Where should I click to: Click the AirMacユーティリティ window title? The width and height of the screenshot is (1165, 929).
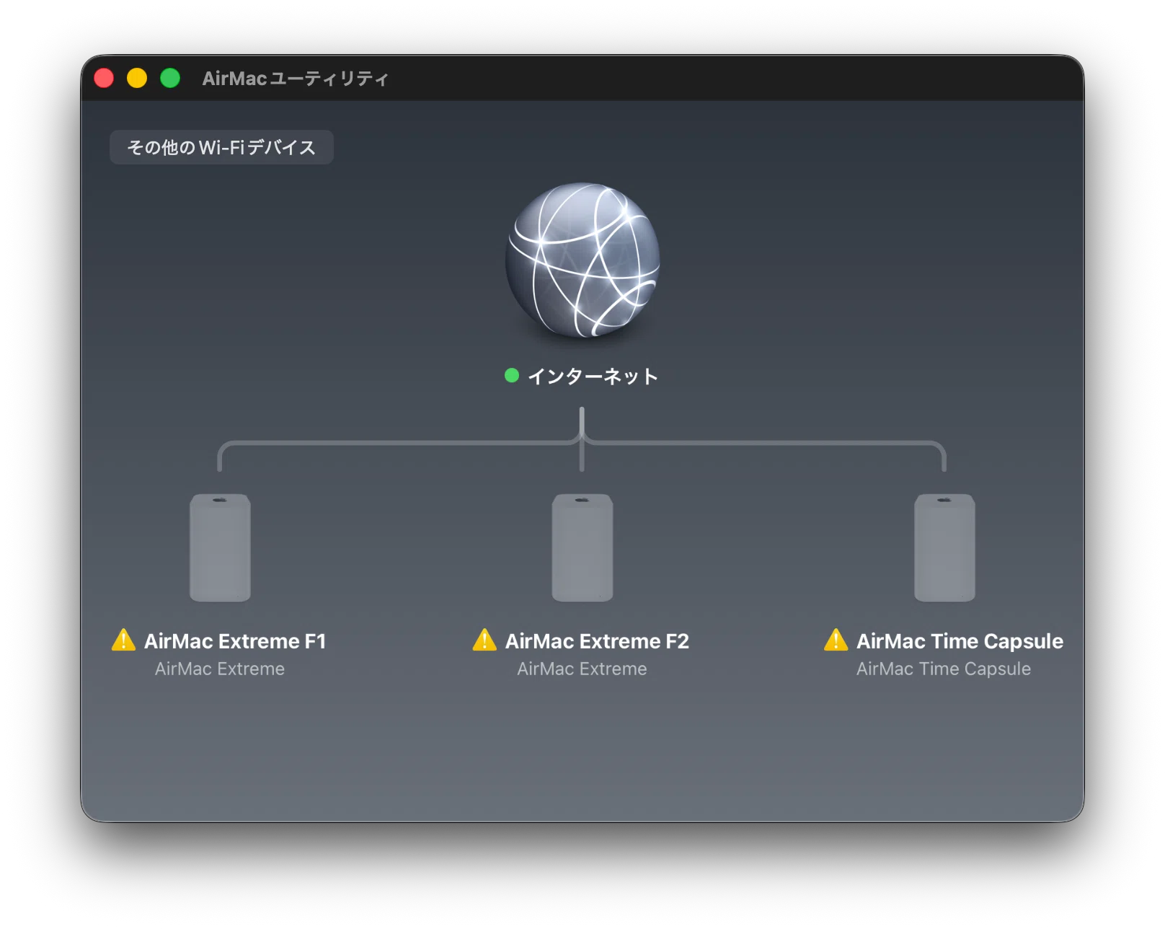coord(296,78)
